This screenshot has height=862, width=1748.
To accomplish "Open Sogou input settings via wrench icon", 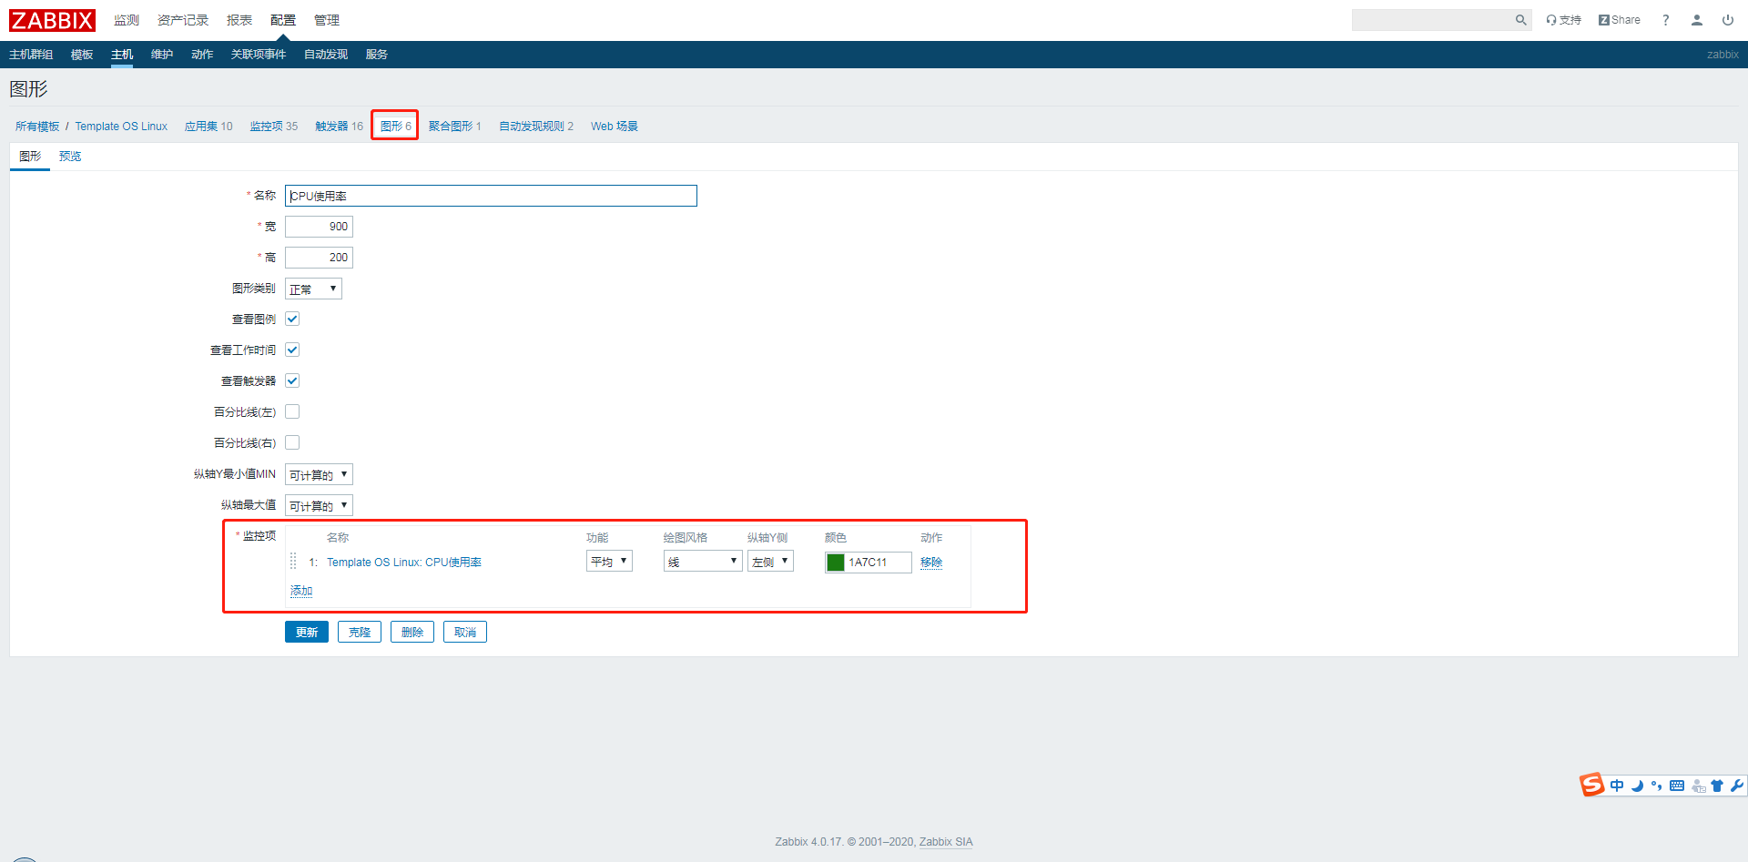I will click(1737, 786).
